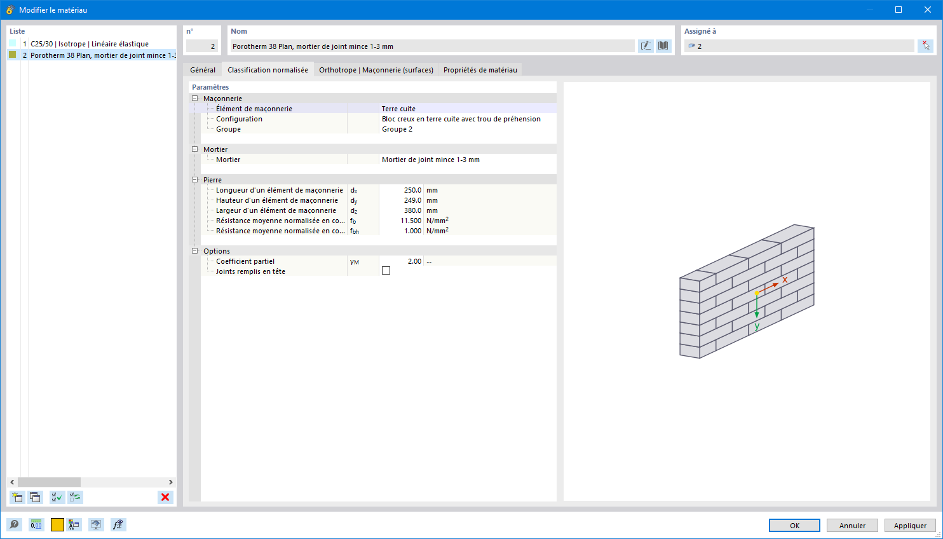Maximize the Modifier le matériau window
Image resolution: width=943 pixels, height=539 pixels.
(899, 10)
